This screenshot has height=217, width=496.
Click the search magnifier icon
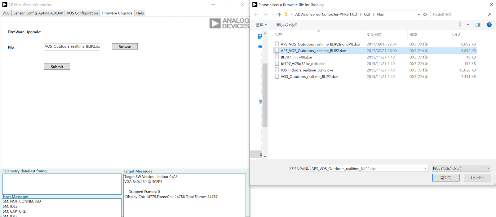[490, 15]
